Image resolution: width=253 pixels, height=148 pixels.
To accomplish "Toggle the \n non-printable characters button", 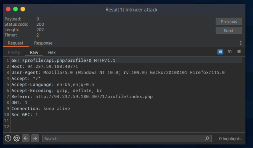I will (230, 52).
